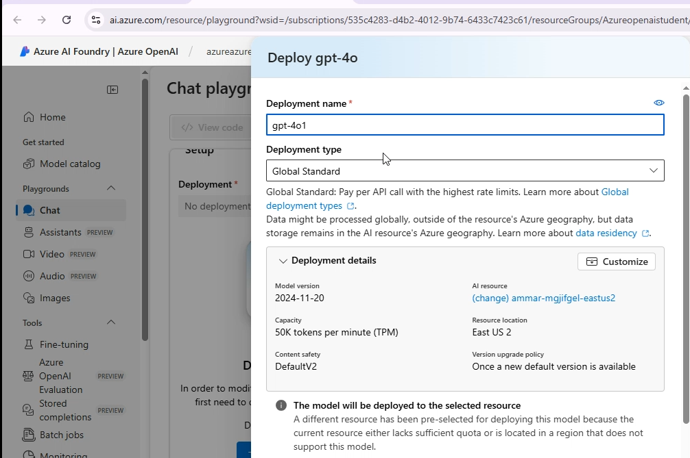This screenshot has height=458, width=690.
Task: Click the Deployment name input field
Action: tap(464, 125)
